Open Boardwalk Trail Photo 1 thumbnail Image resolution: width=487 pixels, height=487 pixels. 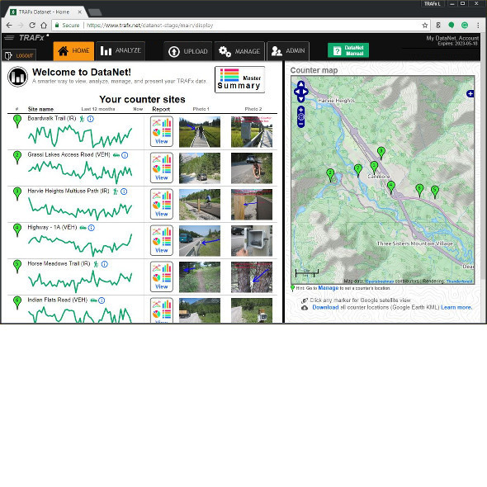[200, 132]
